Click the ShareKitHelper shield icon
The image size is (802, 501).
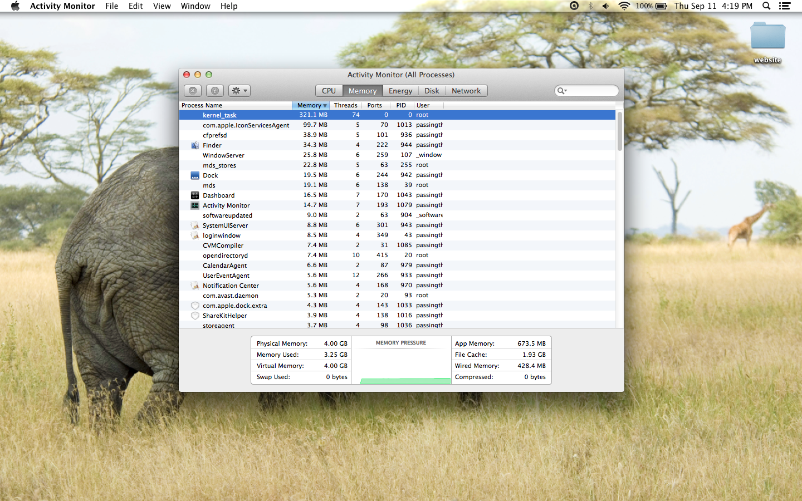[195, 316]
